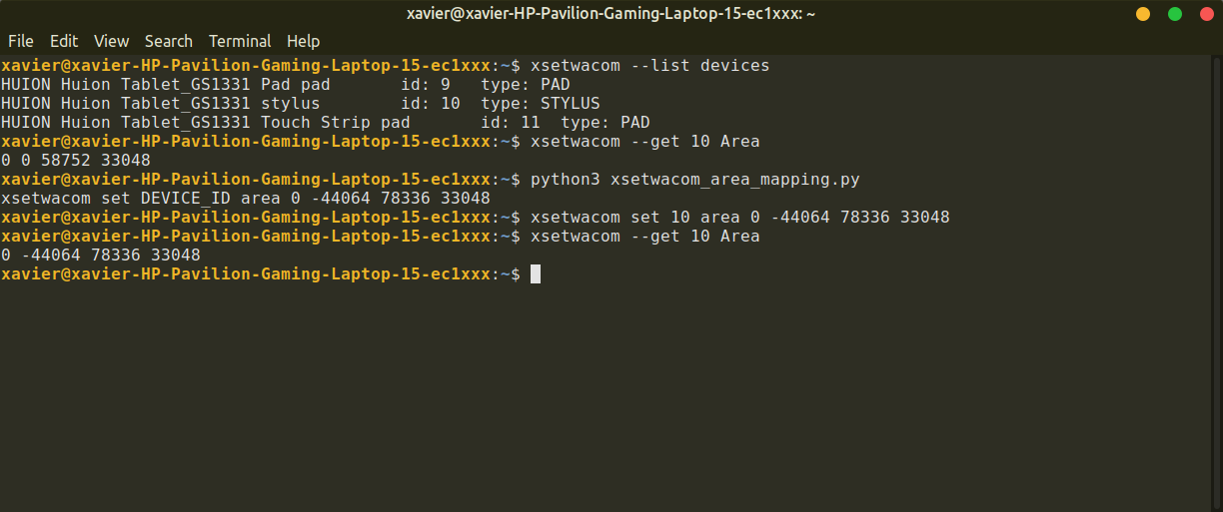Open the Edit menu
Screen dimensions: 1223x512
click(64, 41)
